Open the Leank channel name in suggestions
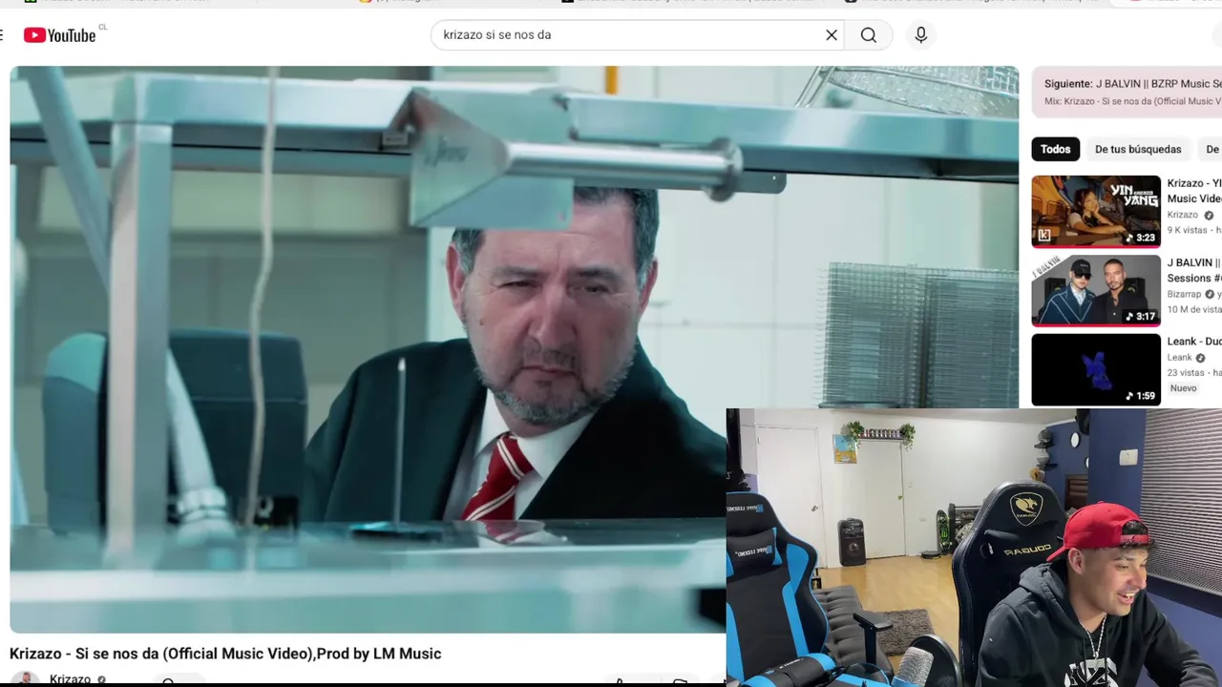 pyautogui.click(x=1180, y=358)
